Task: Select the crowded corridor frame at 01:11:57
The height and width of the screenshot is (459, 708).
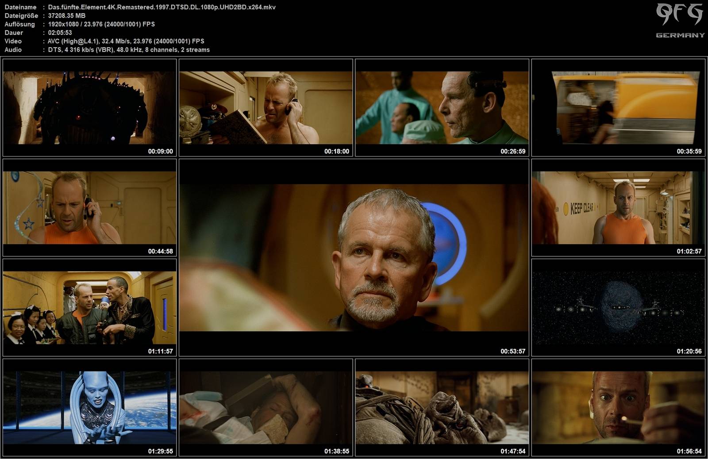Action: pyautogui.click(x=89, y=308)
